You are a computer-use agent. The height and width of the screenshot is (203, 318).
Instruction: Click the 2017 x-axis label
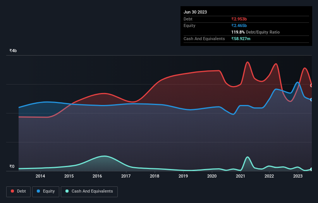tap(126, 176)
